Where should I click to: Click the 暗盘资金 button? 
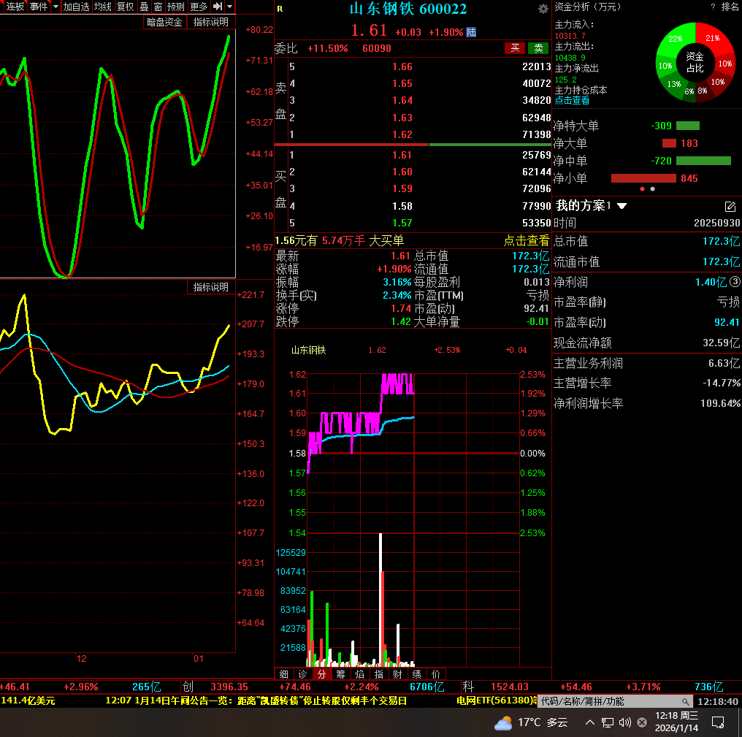point(164,22)
